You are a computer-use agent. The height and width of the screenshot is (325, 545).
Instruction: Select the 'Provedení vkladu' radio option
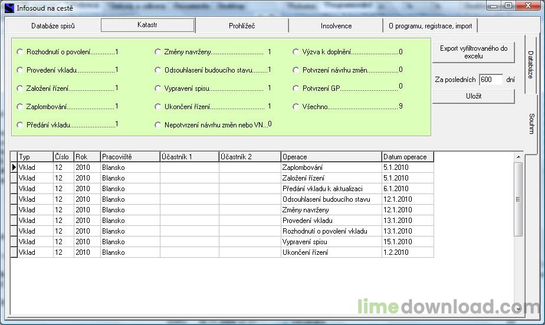(x=21, y=70)
